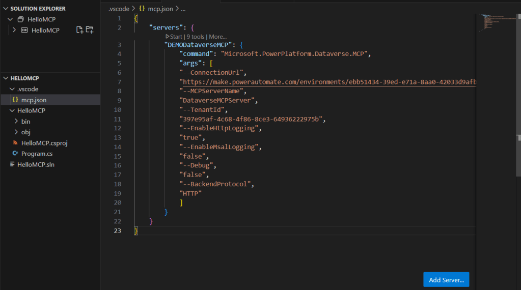The height and width of the screenshot is (290, 521).
Task: Click the C# icon next to Program.cs
Action: click(16, 154)
